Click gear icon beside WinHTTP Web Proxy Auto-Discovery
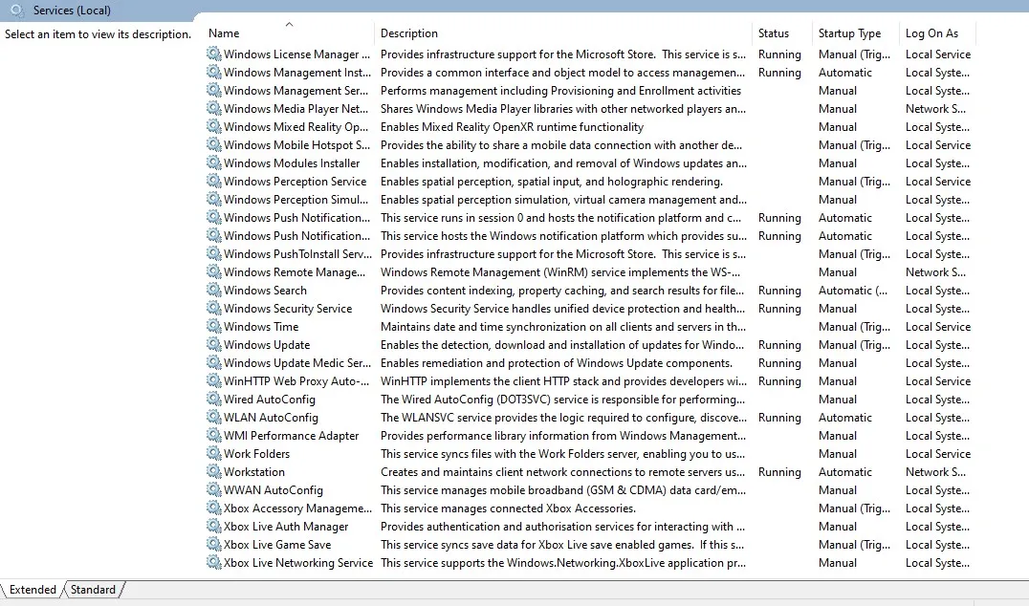 (x=214, y=380)
